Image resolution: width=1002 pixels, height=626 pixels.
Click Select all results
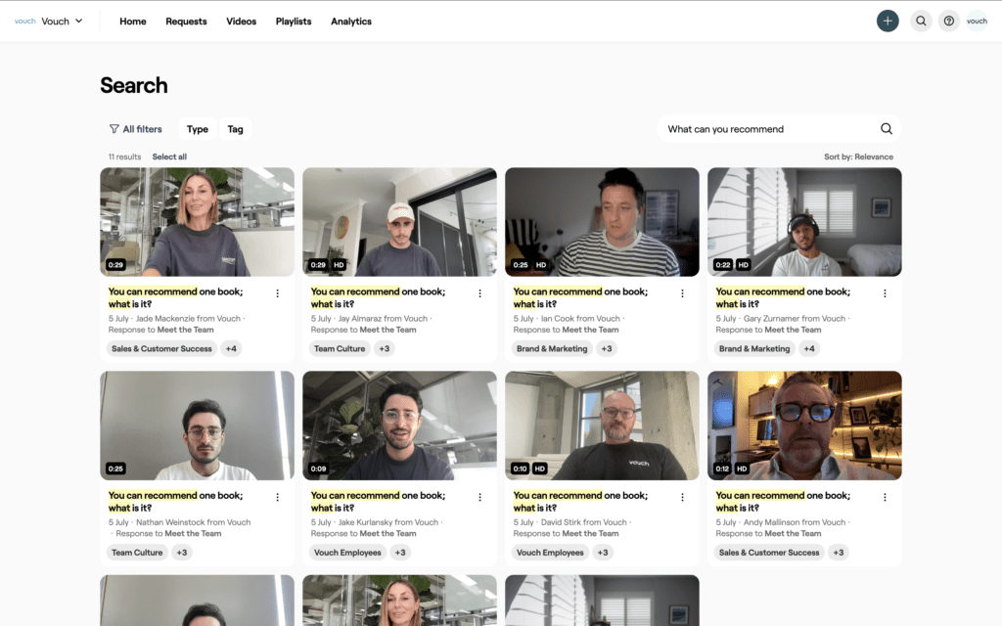[169, 156]
